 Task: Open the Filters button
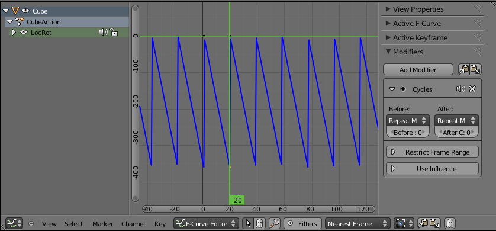tap(302, 223)
